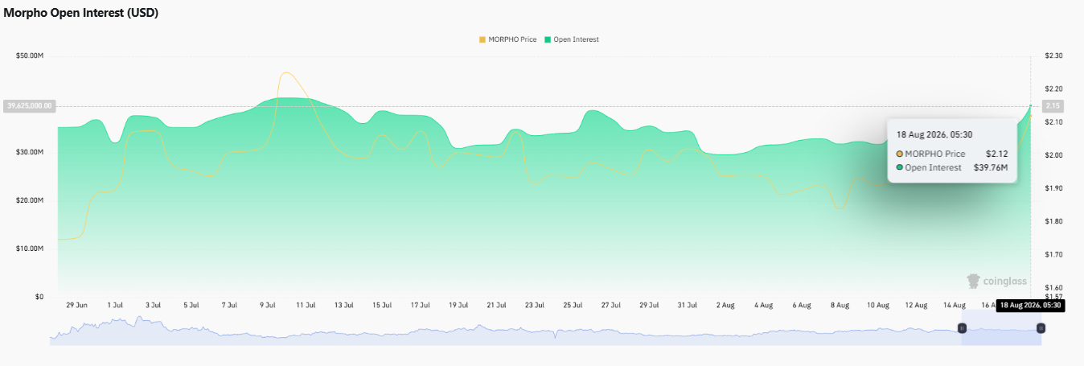Click the $1.60 right axis label
The height and width of the screenshot is (366, 1084).
click(x=1053, y=287)
